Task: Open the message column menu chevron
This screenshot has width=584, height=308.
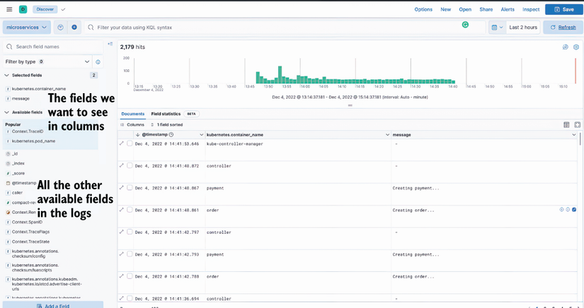Action: 573,135
